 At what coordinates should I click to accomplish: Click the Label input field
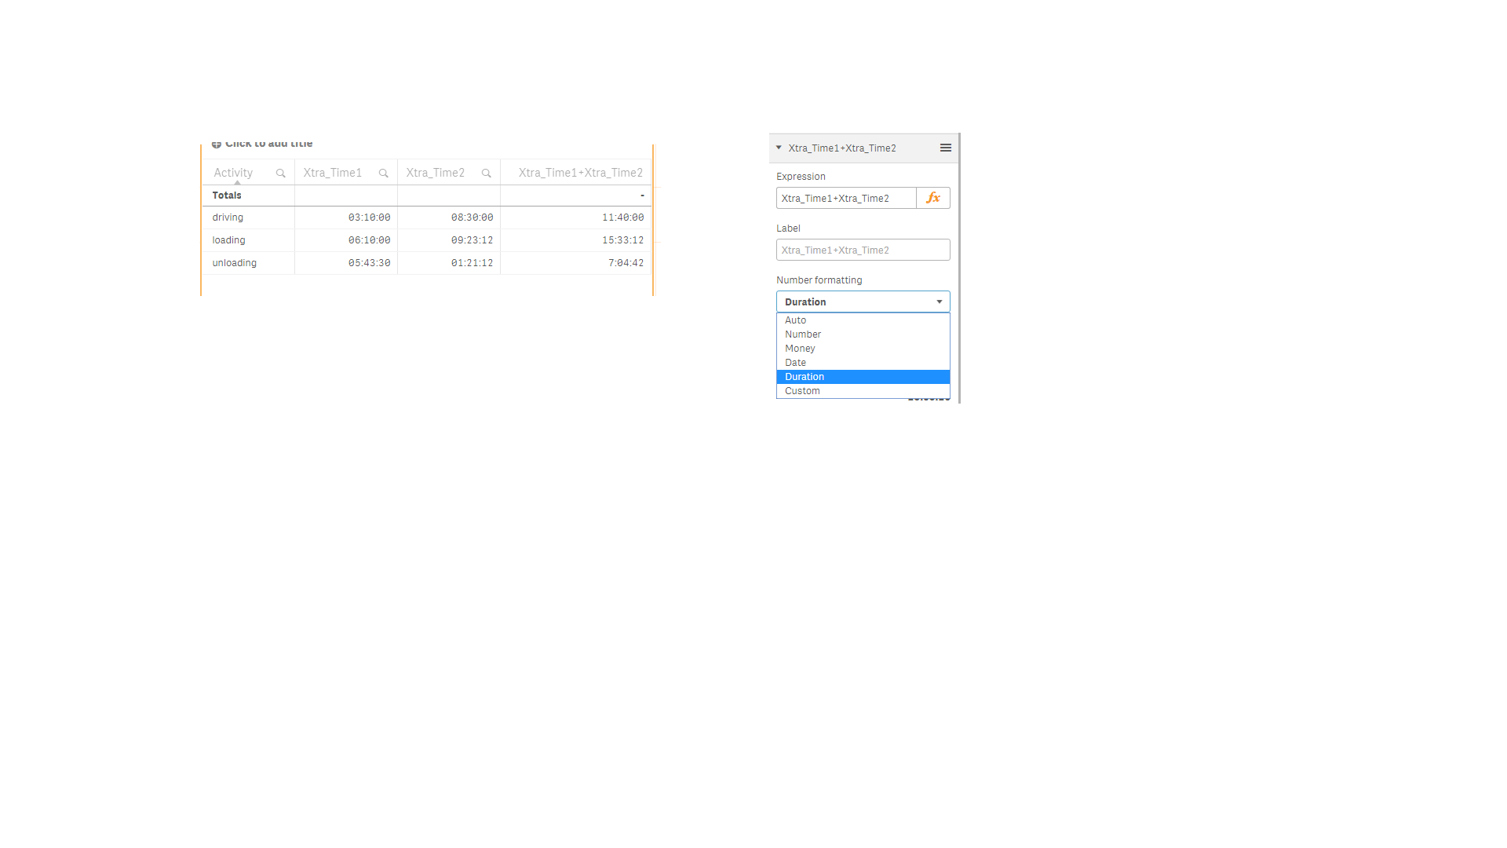tap(863, 250)
